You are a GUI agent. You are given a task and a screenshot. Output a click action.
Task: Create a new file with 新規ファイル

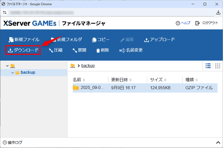(24, 40)
